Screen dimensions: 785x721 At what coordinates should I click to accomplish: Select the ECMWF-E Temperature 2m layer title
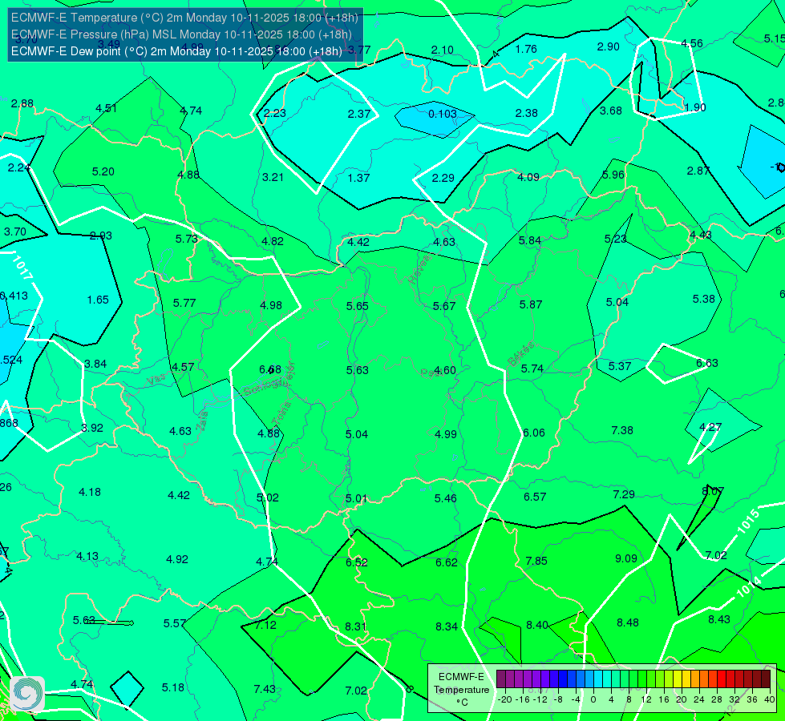pyautogui.click(x=184, y=18)
